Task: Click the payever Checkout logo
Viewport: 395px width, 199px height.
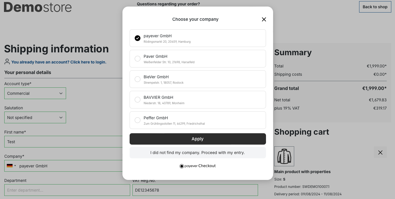Action: 198,166
